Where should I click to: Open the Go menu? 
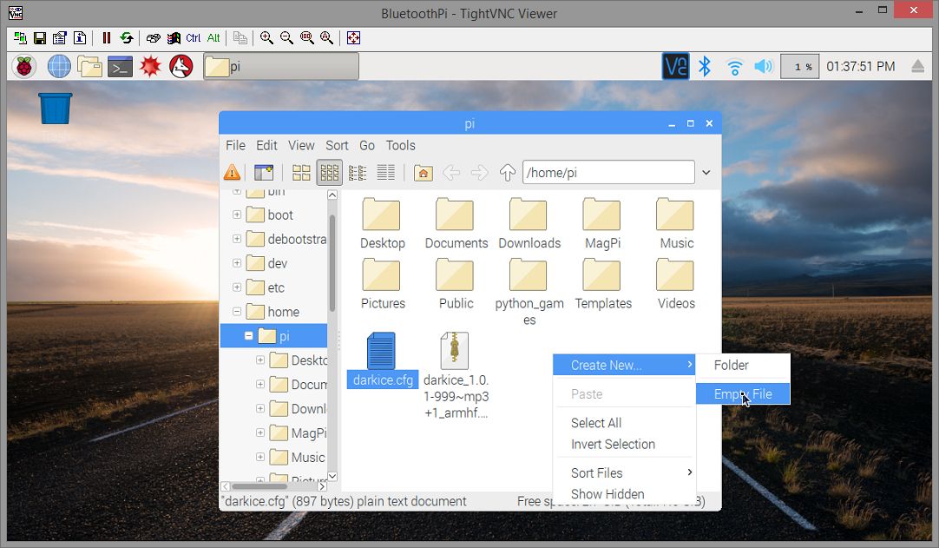pyautogui.click(x=366, y=146)
